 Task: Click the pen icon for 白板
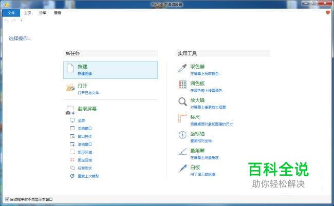coord(182,169)
